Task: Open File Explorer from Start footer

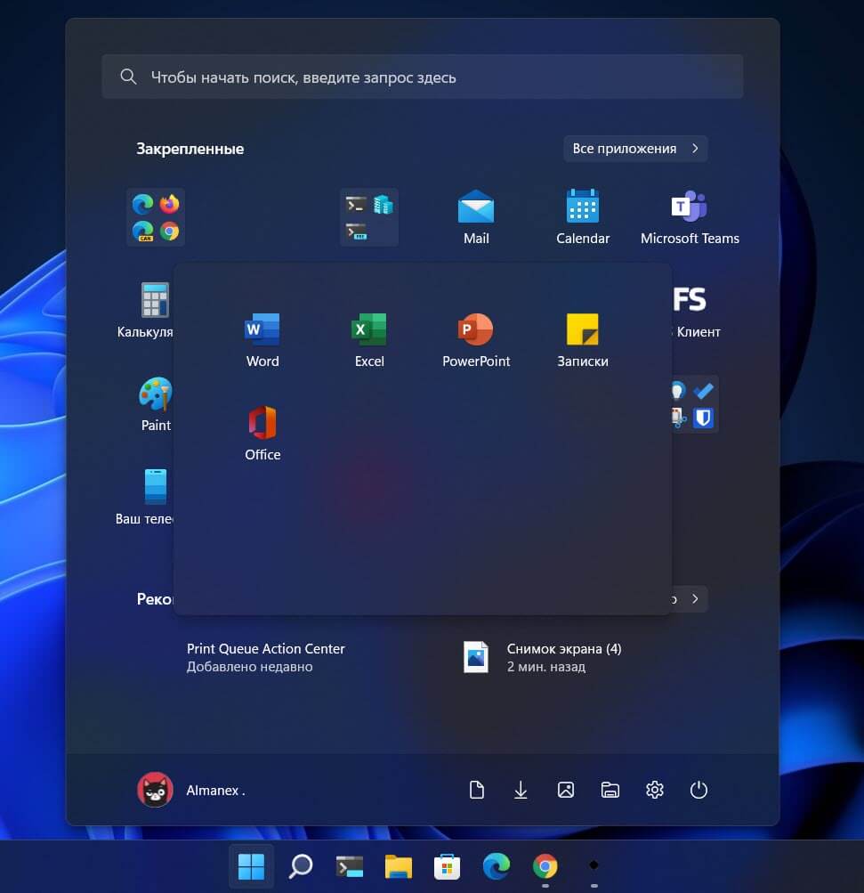Action: [x=610, y=790]
